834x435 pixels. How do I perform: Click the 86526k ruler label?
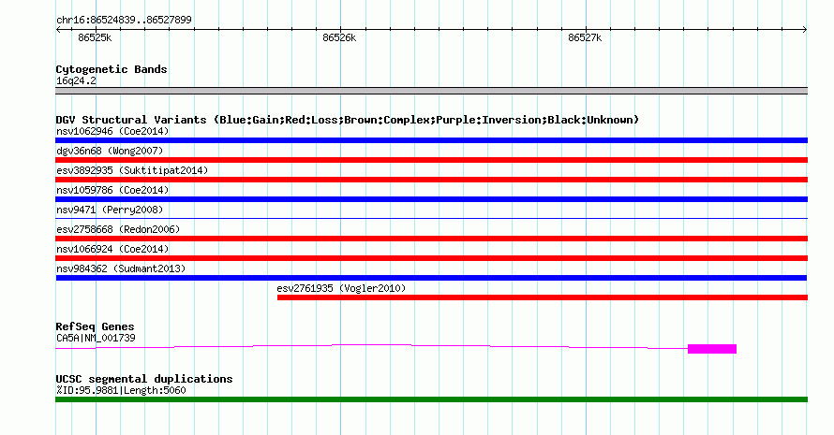(339, 37)
